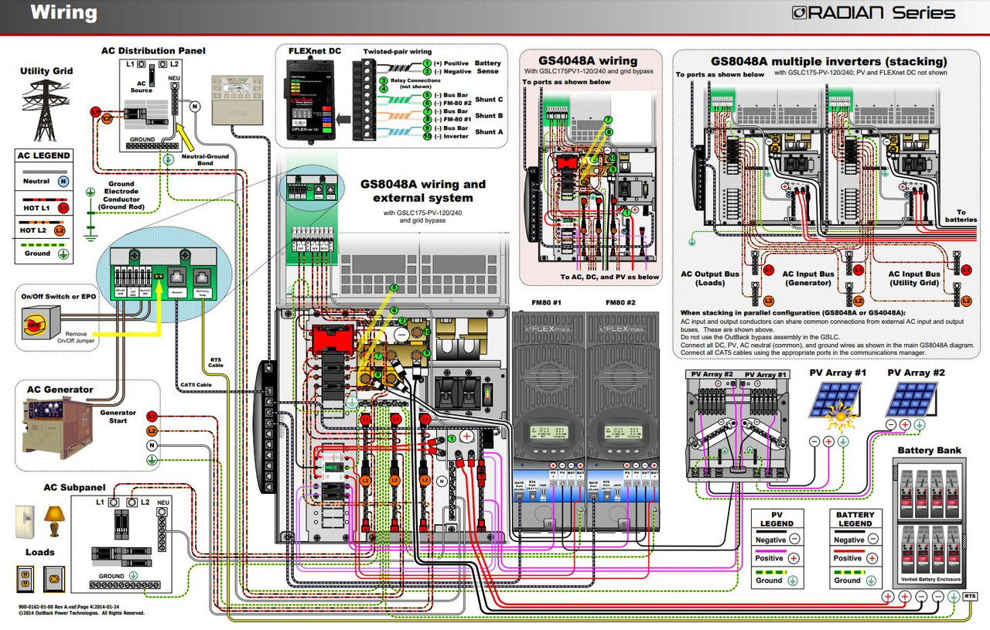Select the sun icon between PV arrays

[x=841, y=417]
